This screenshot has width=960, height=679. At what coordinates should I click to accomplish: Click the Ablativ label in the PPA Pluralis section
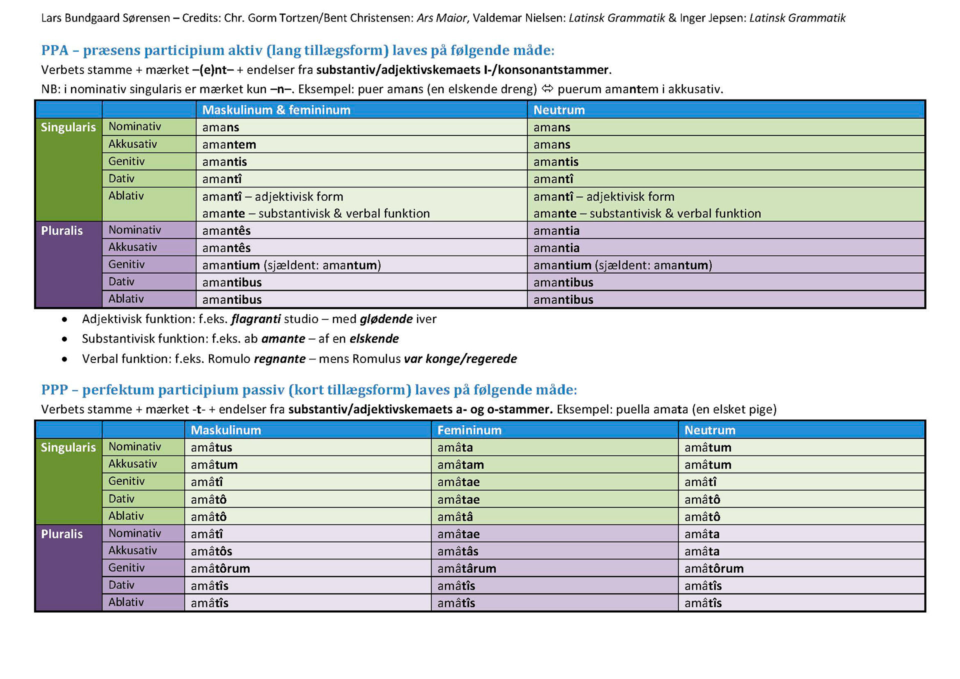[126, 299]
